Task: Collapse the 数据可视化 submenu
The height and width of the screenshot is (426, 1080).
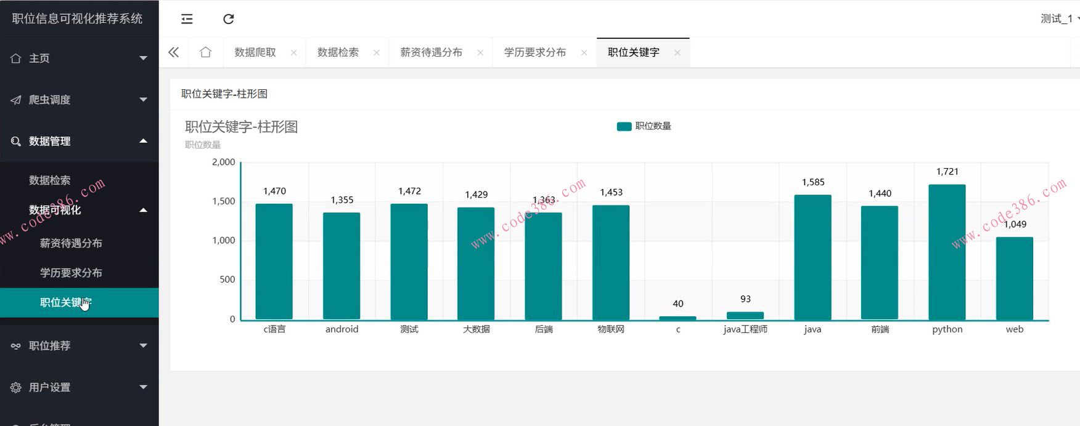Action: coord(79,210)
